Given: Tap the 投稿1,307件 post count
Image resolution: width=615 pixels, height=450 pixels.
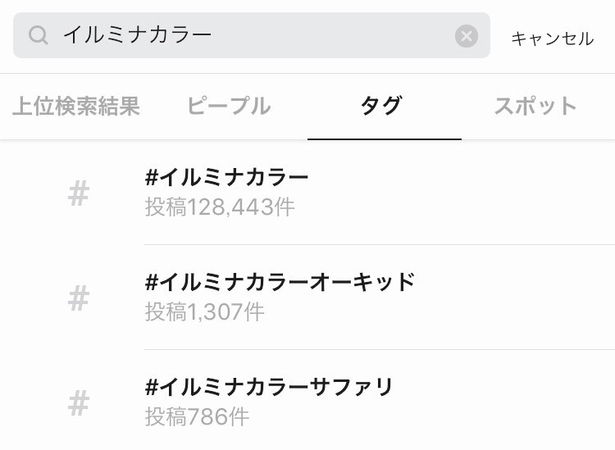Looking at the screenshot, I should [205, 312].
